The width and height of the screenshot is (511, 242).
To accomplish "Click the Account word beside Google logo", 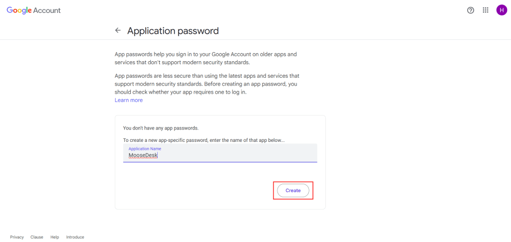I will point(47,10).
